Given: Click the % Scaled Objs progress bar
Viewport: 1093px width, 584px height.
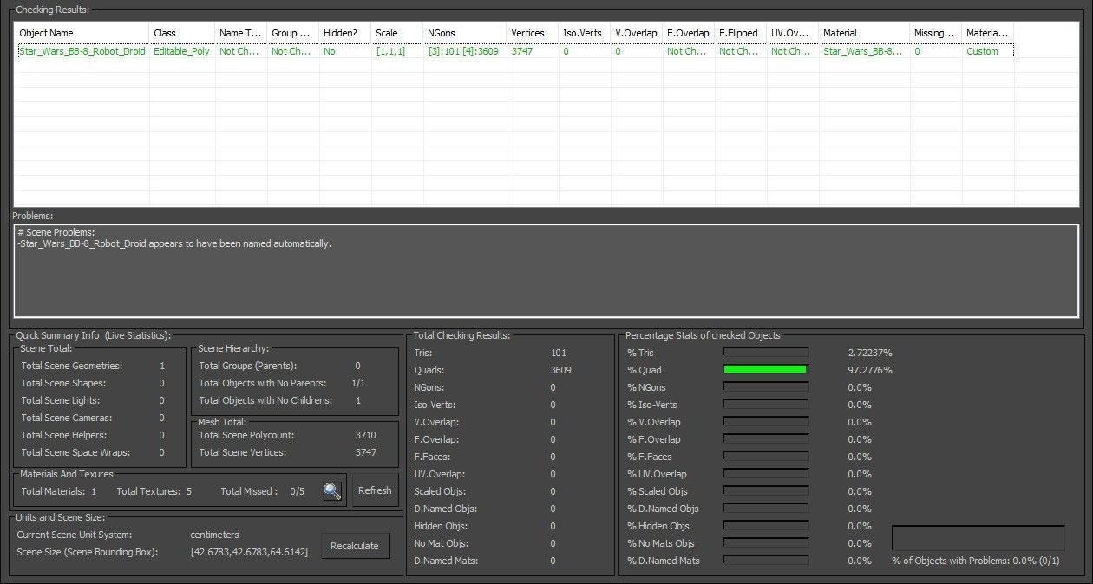Looking at the screenshot, I should pyautogui.click(x=765, y=491).
